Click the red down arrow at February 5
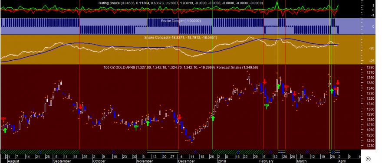Screen dimensions: 382x163 pos(264,81)
